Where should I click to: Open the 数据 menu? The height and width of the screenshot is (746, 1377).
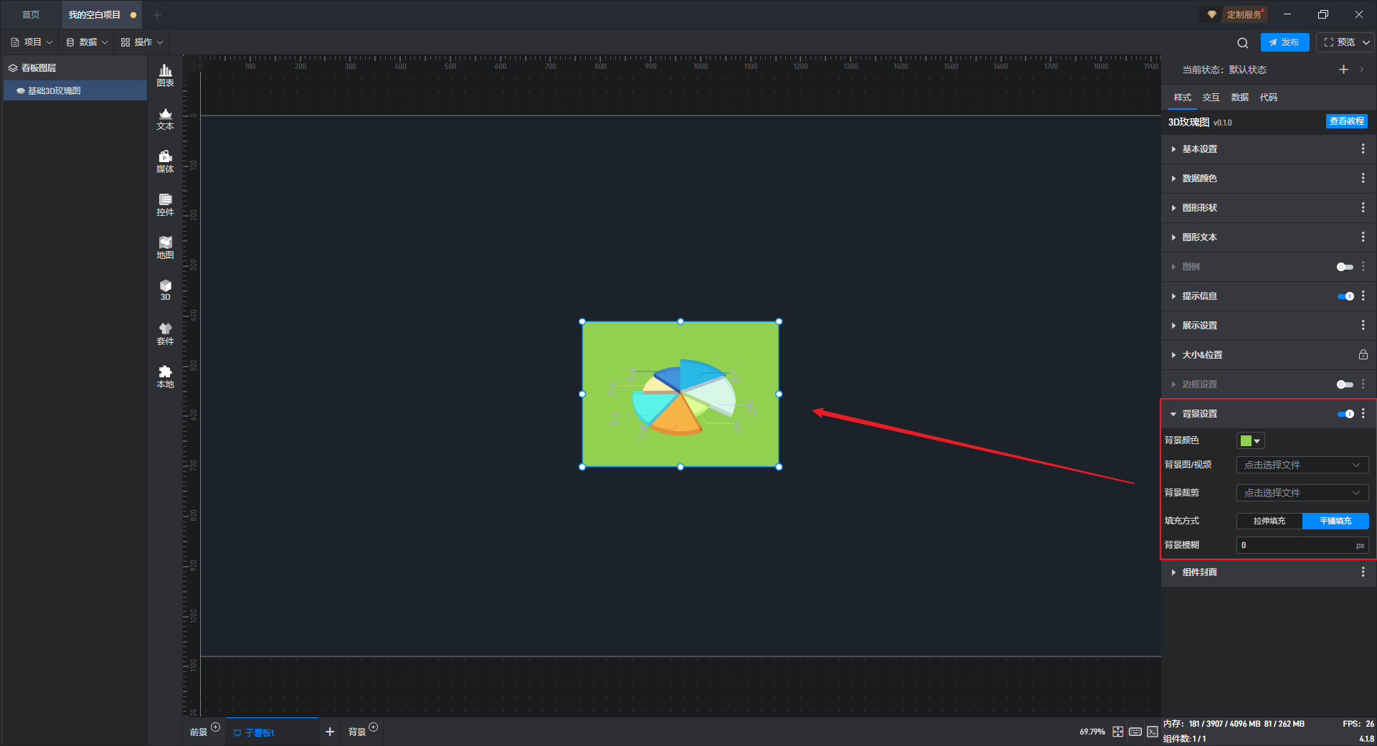click(x=87, y=42)
